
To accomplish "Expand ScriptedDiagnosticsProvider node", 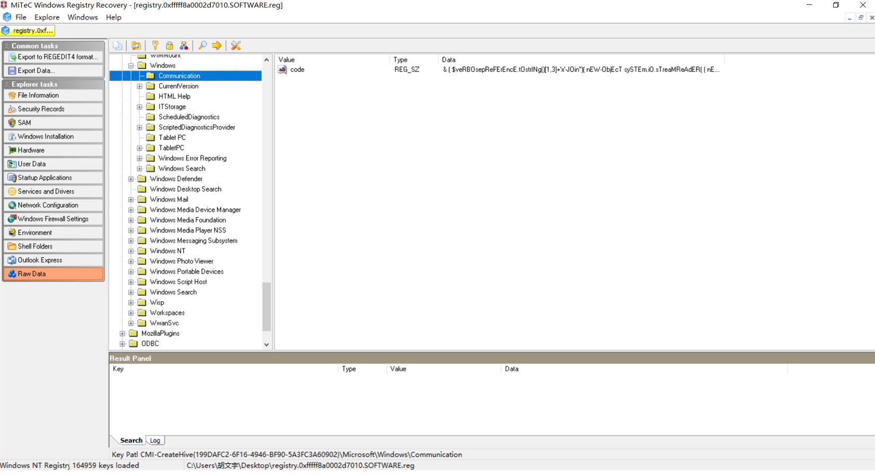I will coord(139,127).
